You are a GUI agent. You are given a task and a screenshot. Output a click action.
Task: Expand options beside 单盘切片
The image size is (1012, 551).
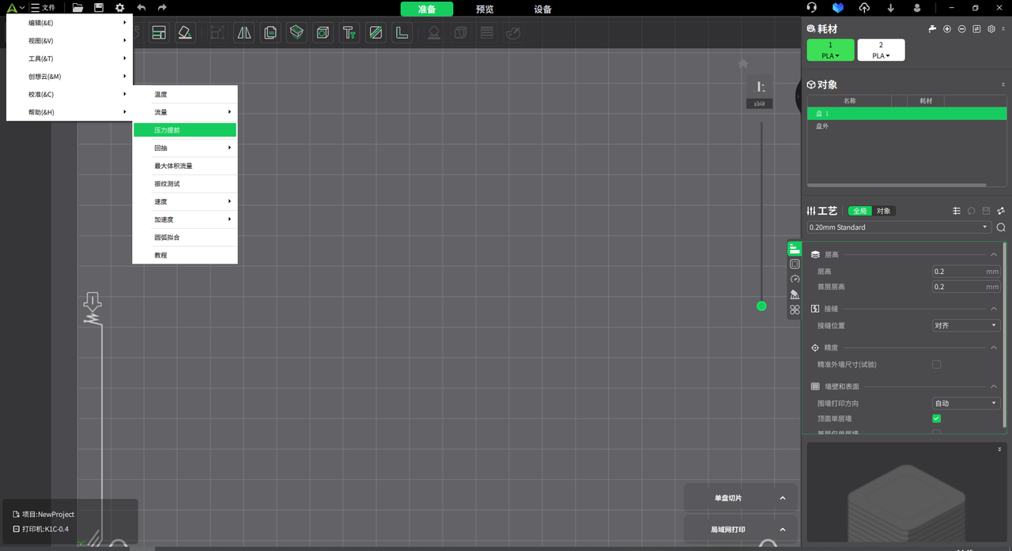click(783, 498)
